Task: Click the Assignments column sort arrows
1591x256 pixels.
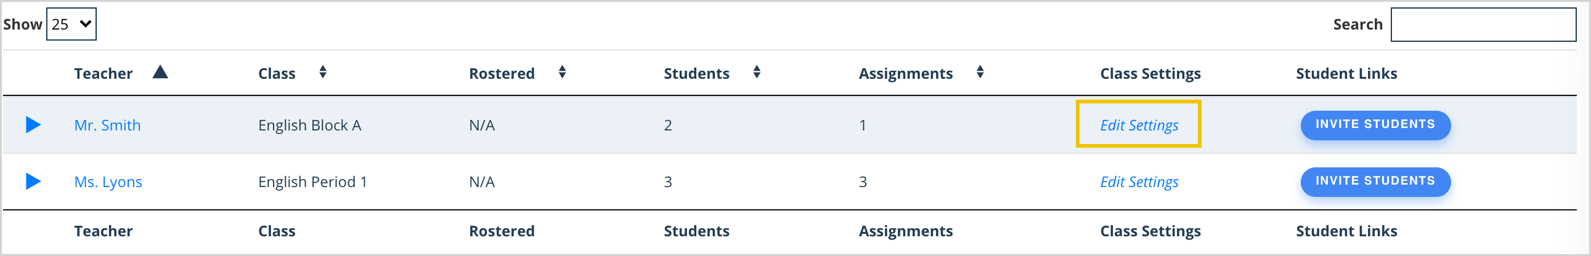Action: [x=980, y=72]
